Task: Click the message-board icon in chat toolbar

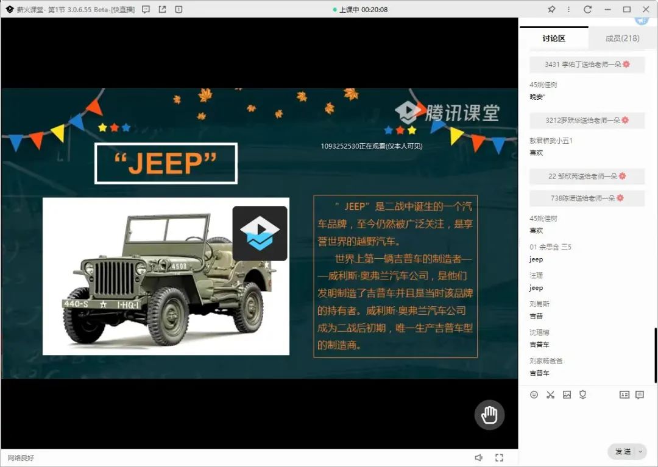Action: click(x=640, y=395)
